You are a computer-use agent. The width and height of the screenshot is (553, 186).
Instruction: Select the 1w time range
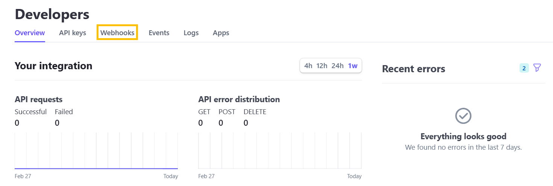353,66
